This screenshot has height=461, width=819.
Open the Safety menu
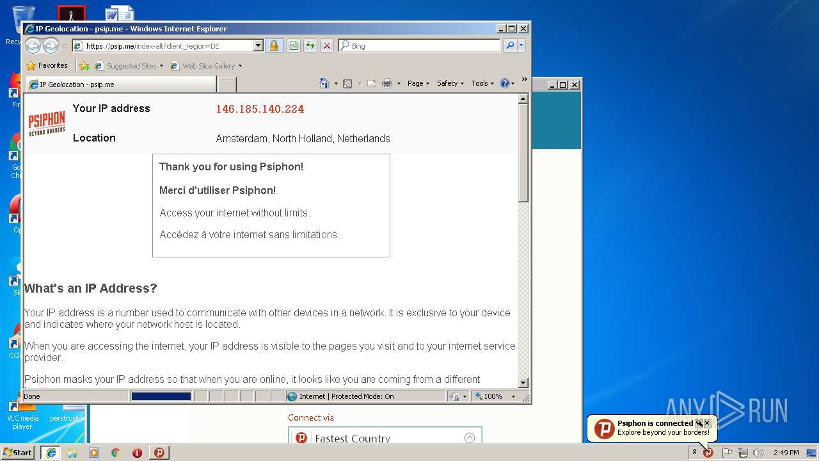pyautogui.click(x=450, y=83)
